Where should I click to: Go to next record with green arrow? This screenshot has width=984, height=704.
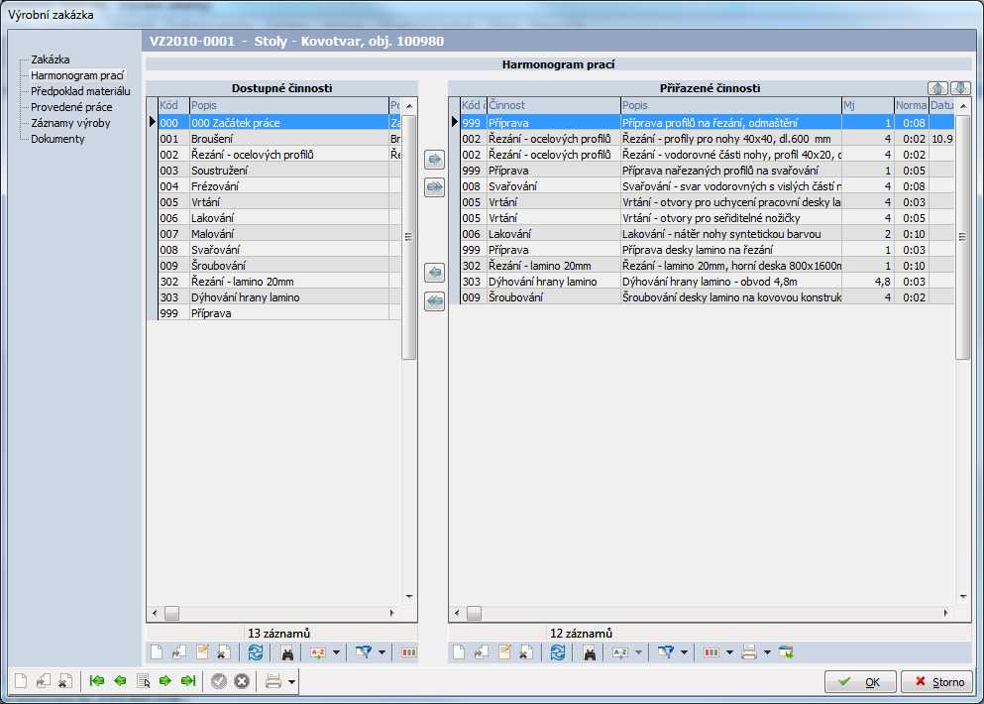[x=165, y=681]
